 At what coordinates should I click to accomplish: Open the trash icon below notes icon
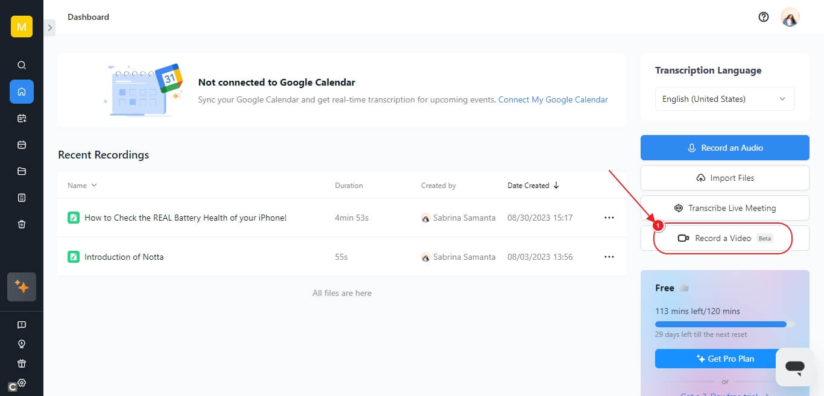(22, 224)
